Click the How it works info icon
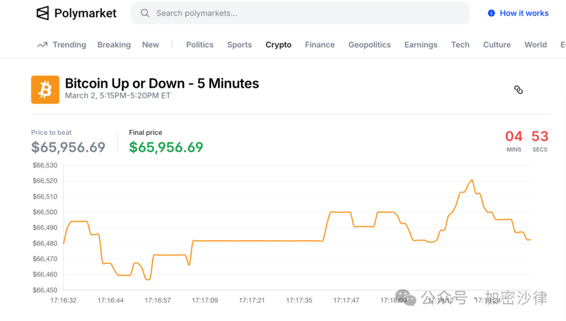 [491, 13]
